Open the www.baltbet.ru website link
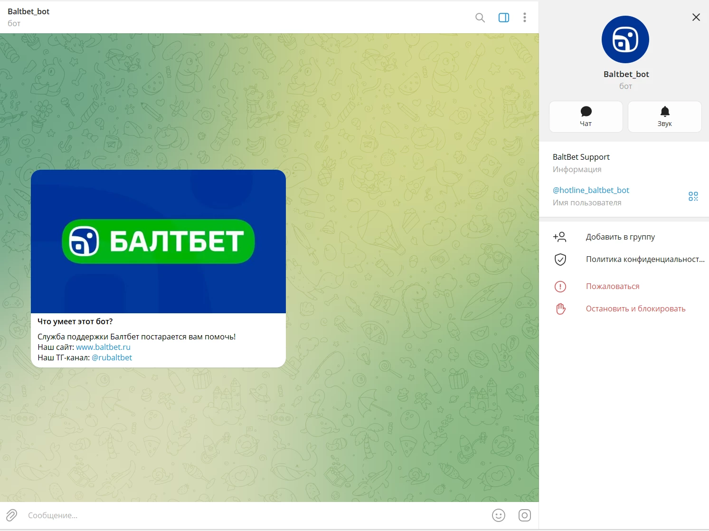Viewport: 709px width, 531px height. (x=103, y=347)
